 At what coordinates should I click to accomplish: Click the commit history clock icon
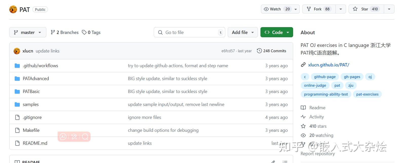(259, 51)
